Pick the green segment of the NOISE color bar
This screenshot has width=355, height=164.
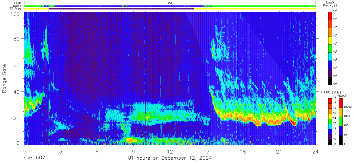[341, 121]
